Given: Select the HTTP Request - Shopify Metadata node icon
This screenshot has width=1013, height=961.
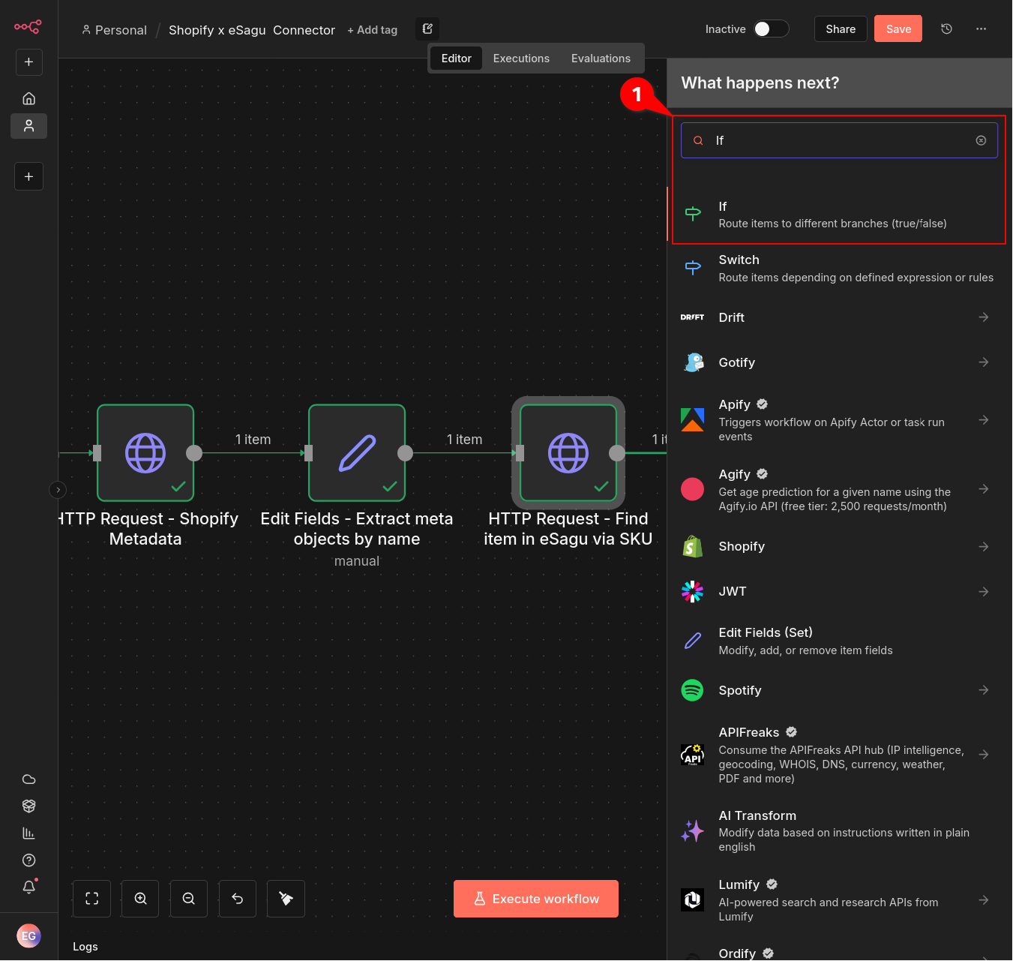Looking at the screenshot, I should click(x=145, y=453).
